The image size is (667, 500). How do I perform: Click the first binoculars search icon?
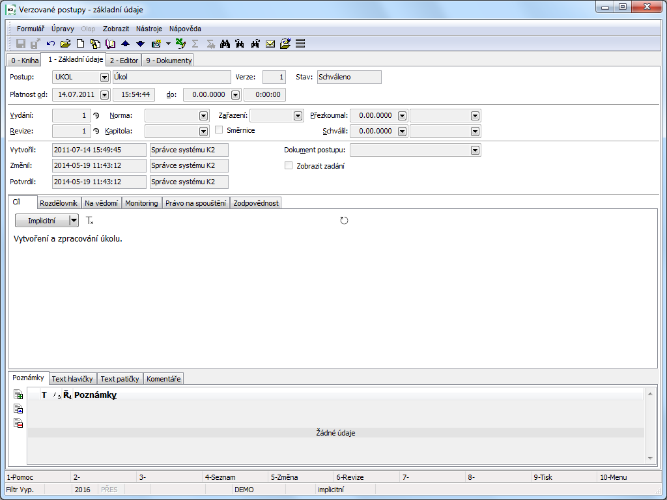pos(225,44)
